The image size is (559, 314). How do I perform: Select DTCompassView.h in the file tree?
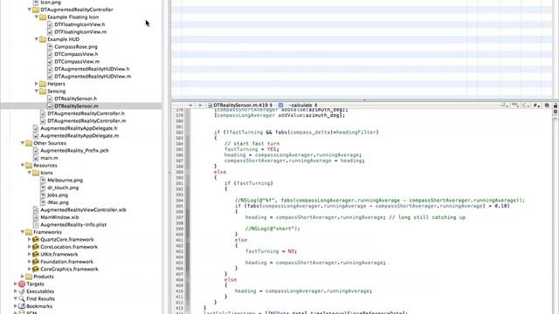point(76,54)
